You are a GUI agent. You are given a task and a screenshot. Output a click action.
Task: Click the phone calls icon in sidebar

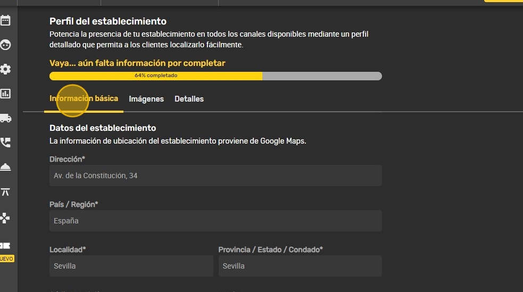click(5, 143)
